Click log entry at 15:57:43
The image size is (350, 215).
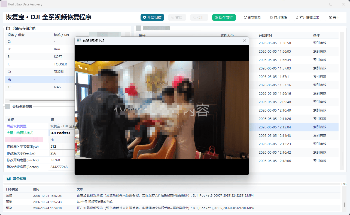click(x=172, y=202)
